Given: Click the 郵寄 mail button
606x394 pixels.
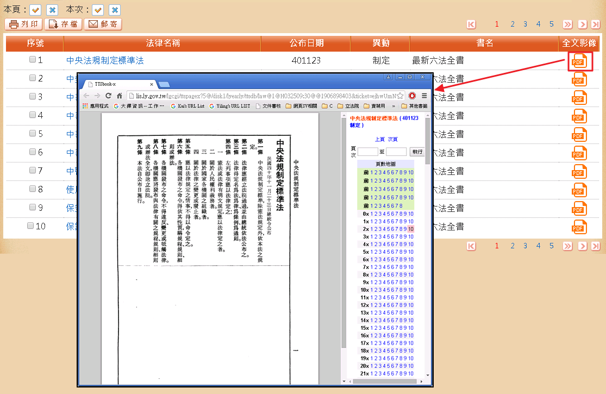Looking at the screenshot, I should (x=103, y=24).
